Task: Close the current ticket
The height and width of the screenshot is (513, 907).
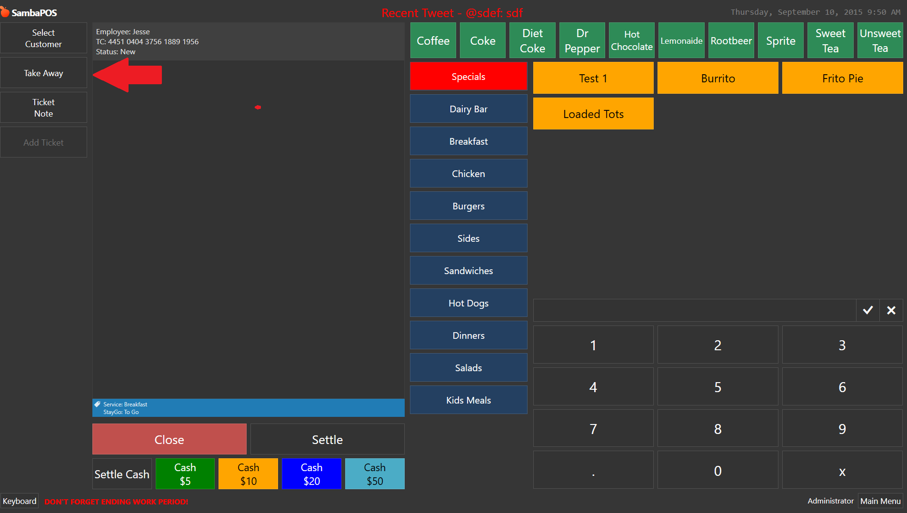Action: click(169, 440)
